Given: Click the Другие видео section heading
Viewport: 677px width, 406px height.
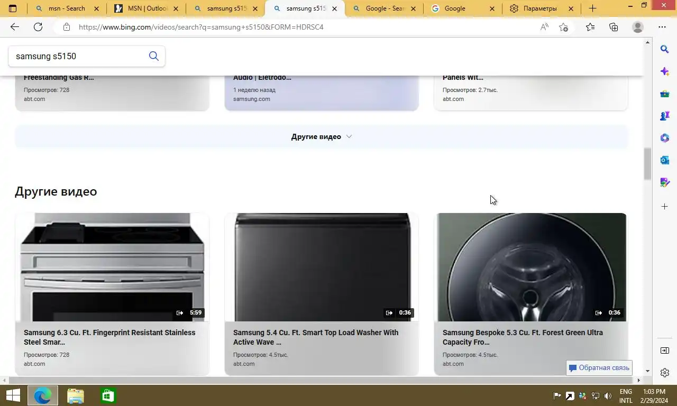Looking at the screenshot, I should coord(56,191).
